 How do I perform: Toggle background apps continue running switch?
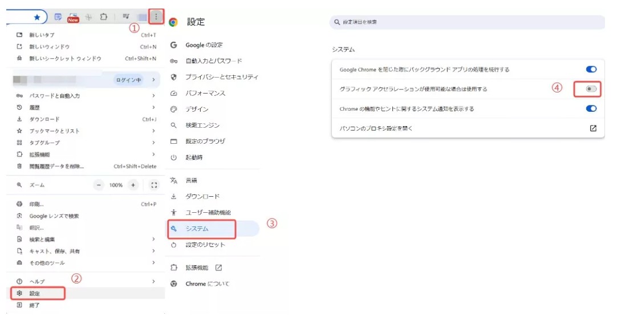591,70
